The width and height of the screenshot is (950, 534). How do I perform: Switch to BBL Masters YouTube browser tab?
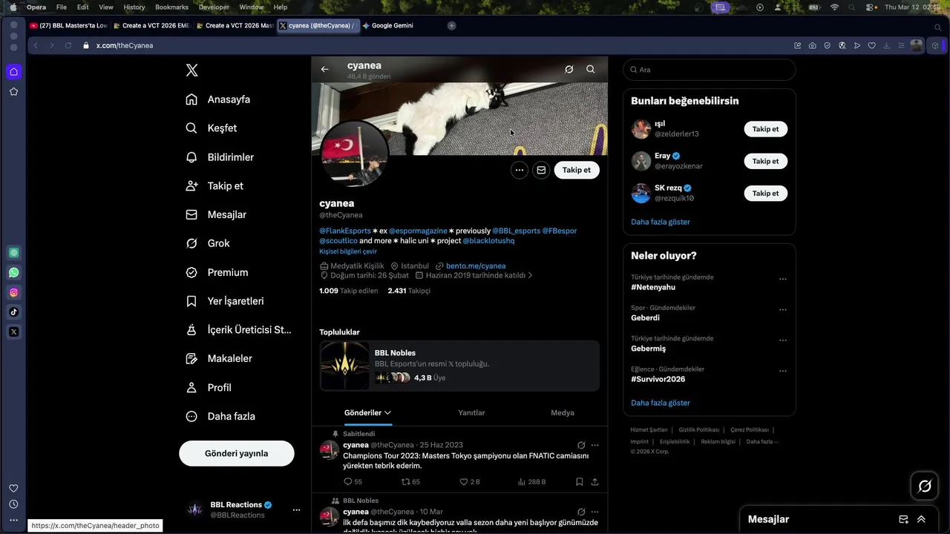68,25
